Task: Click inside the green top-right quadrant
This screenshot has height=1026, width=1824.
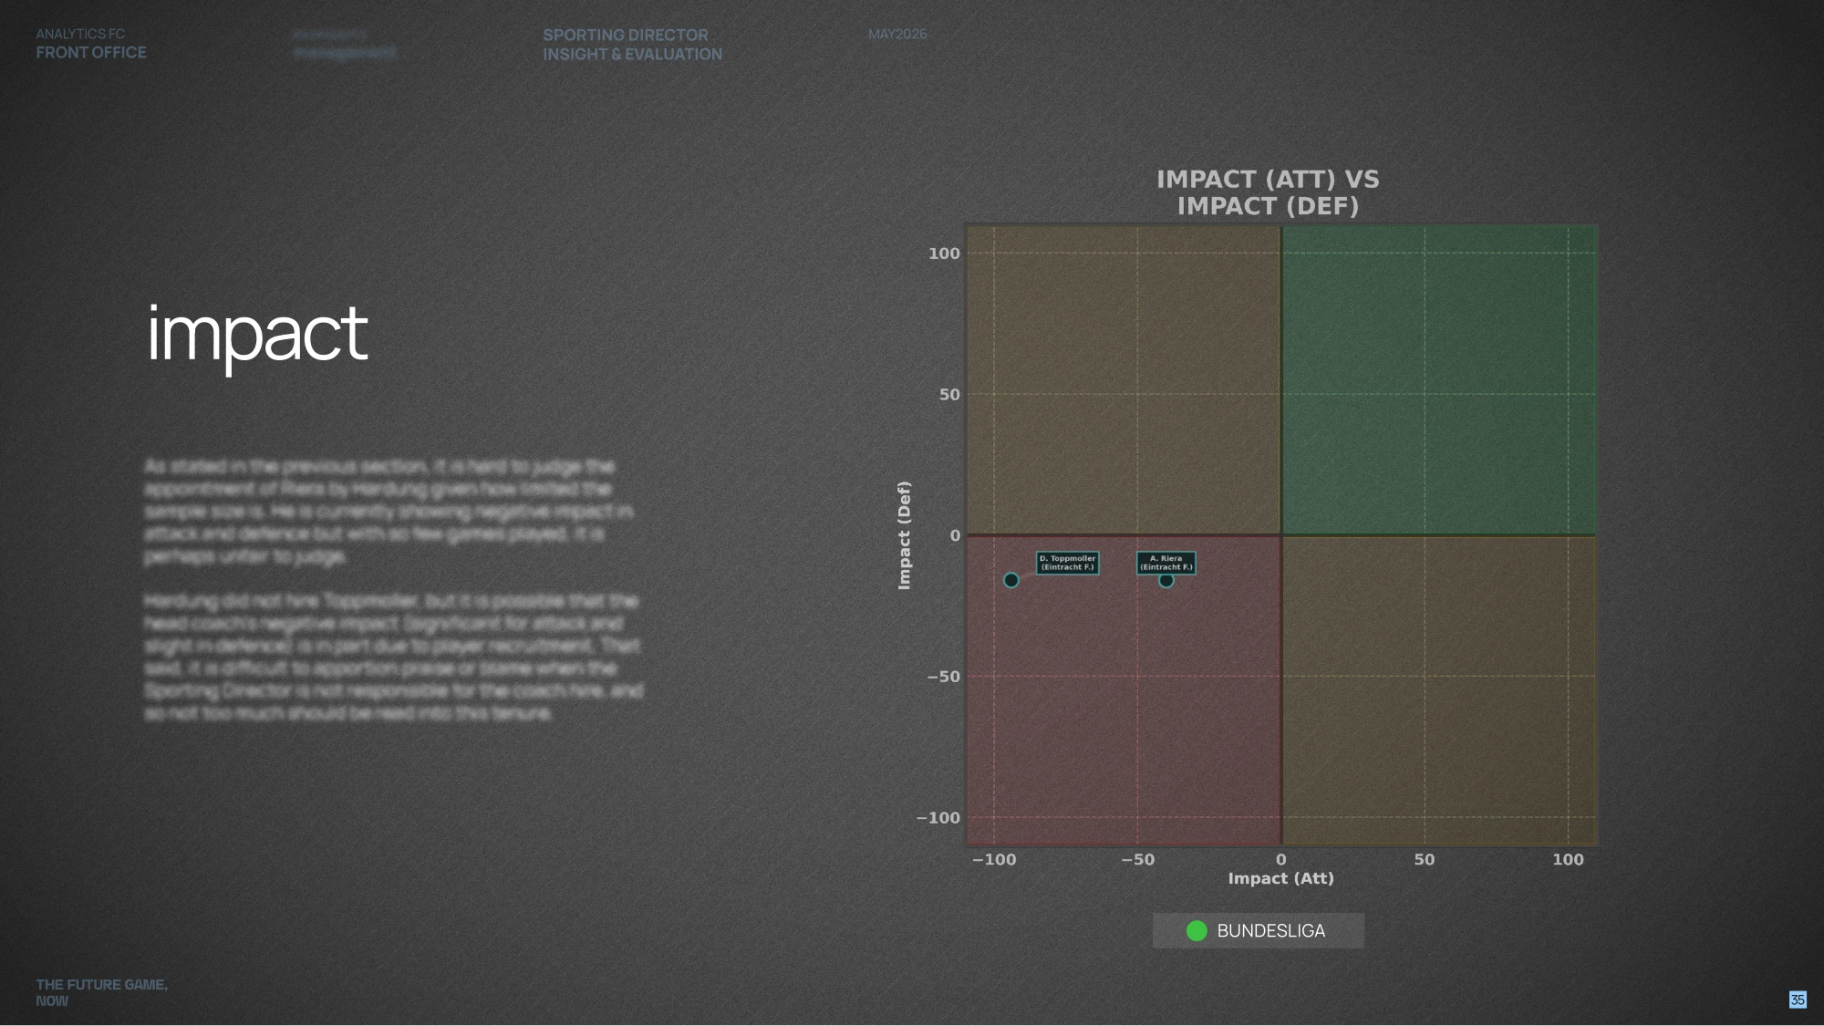Action: (1439, 379)
